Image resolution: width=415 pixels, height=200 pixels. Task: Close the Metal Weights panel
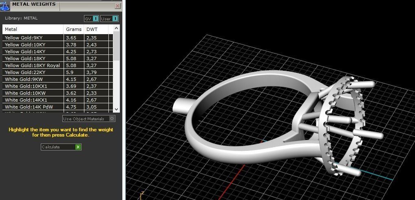(x=118, y=6)
